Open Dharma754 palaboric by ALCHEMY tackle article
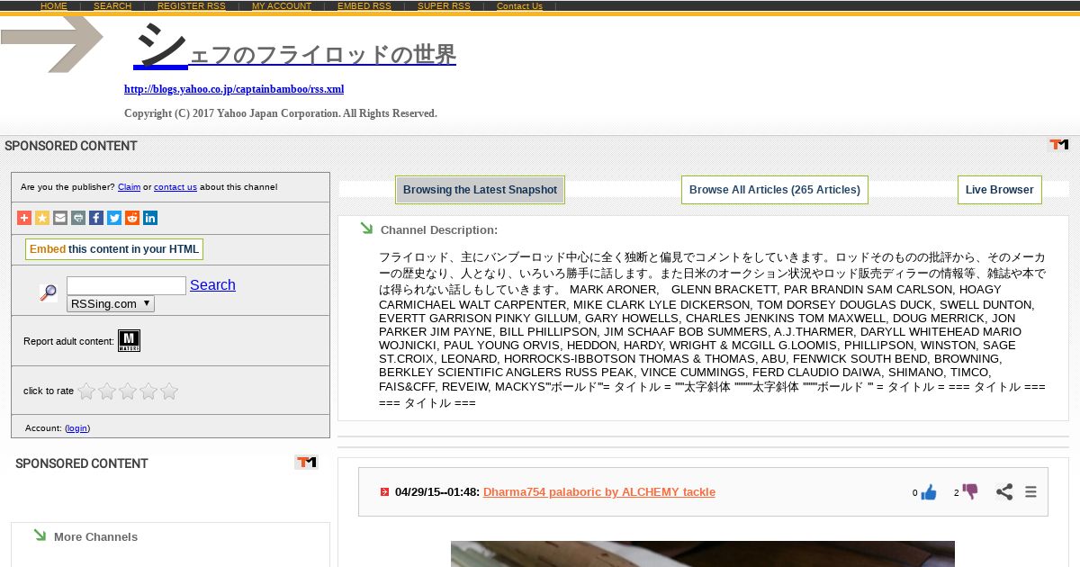This screenshot has height=567, width=1080. point(599,492)
